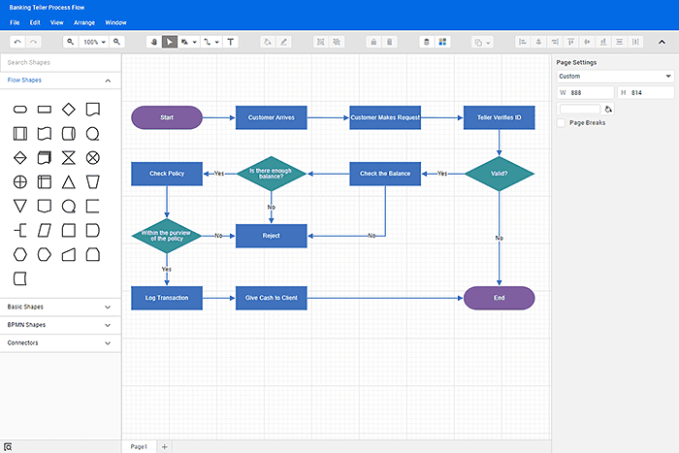Click the Group toolbar icon
Image resolution: width=679 pixels, height=453 pixels.
[320, 42]
